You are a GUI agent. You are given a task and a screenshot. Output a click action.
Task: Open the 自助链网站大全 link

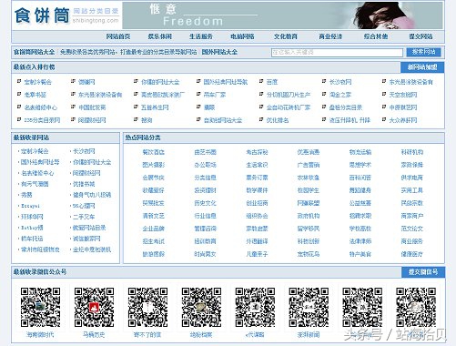(223, 120)
